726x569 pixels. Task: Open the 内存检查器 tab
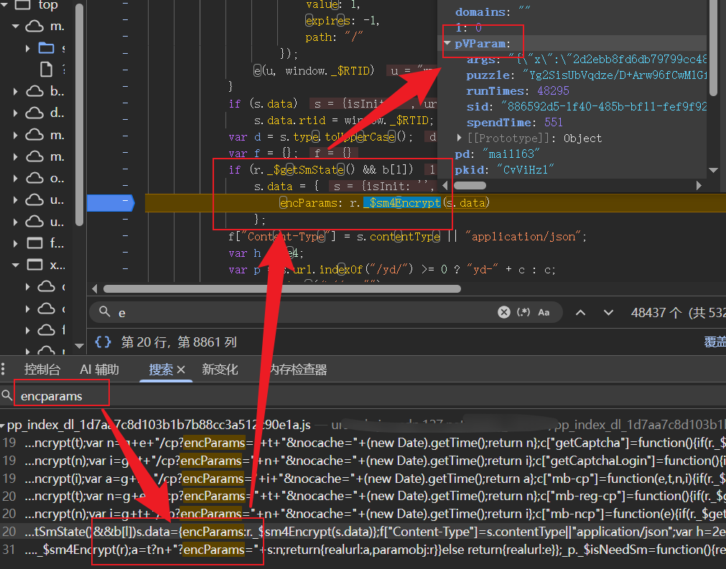coord(298,369)
